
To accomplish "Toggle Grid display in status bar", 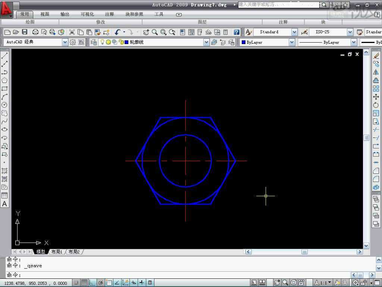I will [x=84, y=283].
